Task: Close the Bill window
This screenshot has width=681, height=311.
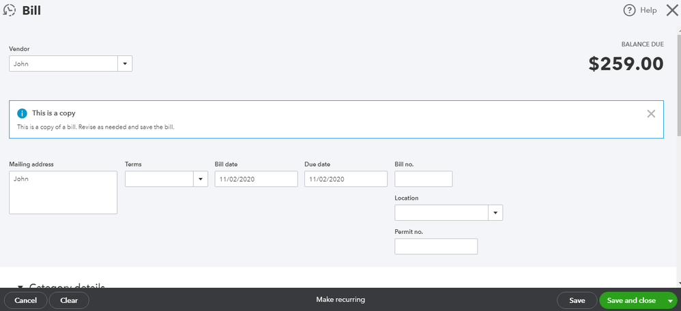Action: coord(671,10)
